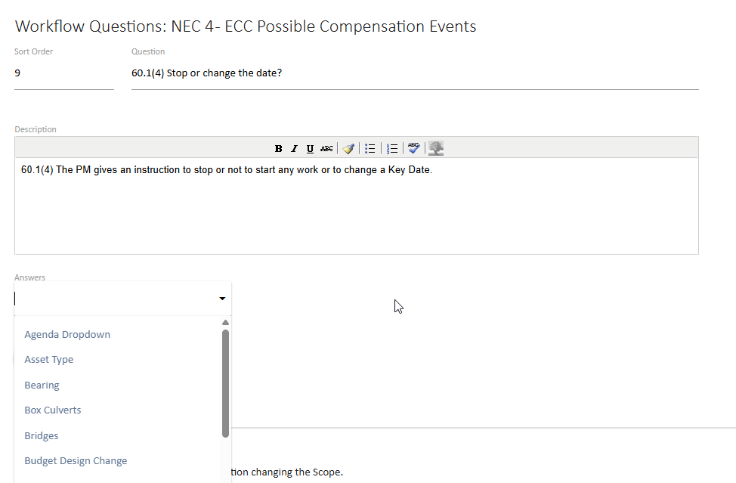The height and width of the screenshot is (483, 736).
Task: Select Agenda Dropdown from the list
Action: [x=67, y=334]
